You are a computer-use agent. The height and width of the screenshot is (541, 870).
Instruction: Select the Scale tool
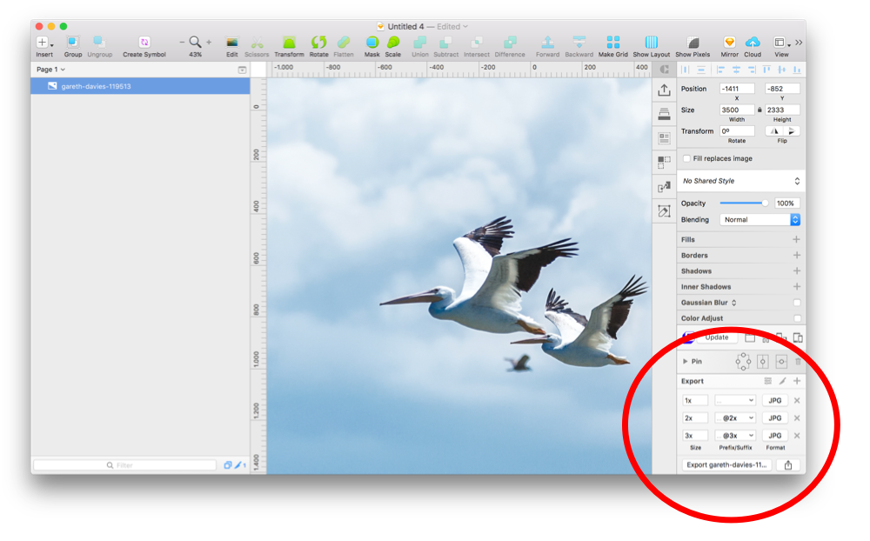(393, 42)
